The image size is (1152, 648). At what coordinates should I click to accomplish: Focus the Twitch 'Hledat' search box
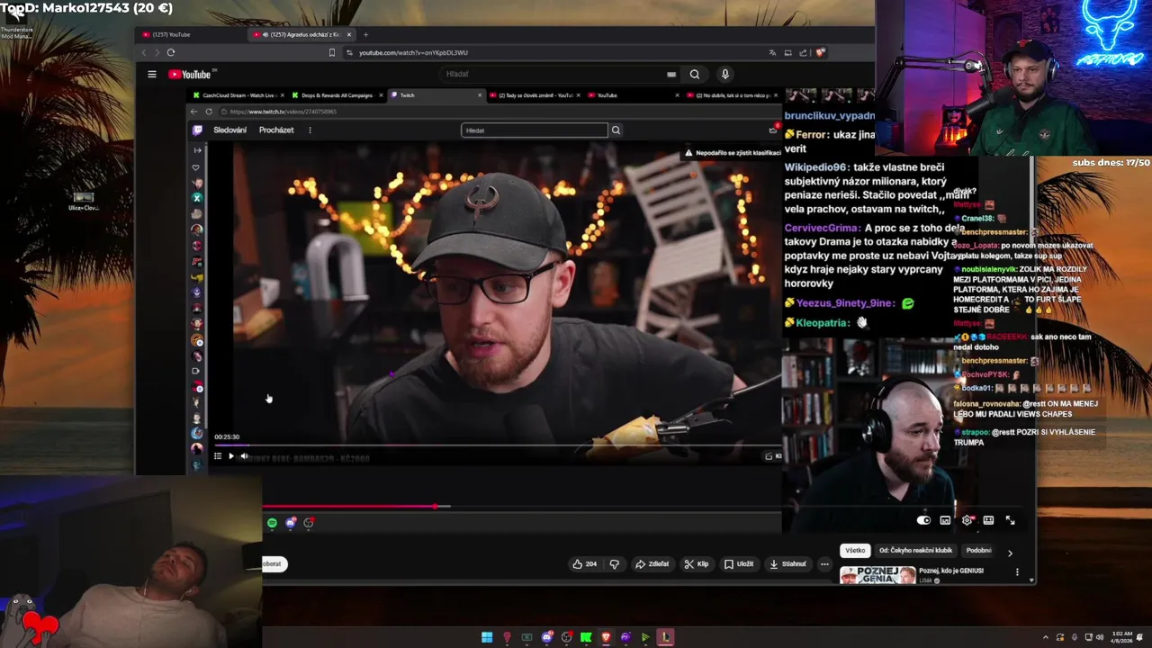point(535,130)
